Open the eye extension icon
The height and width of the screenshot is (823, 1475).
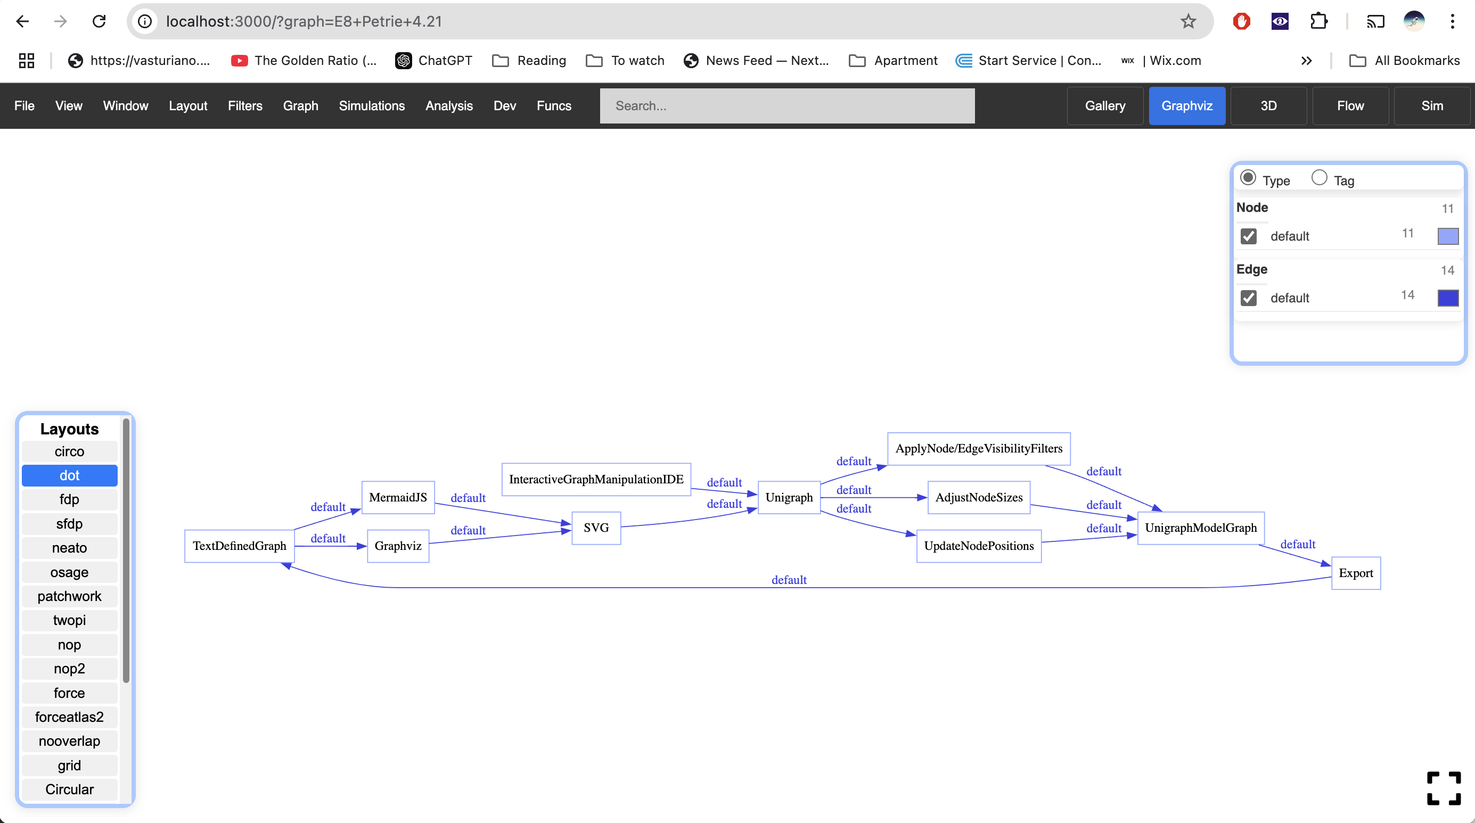pos(1280,21)
